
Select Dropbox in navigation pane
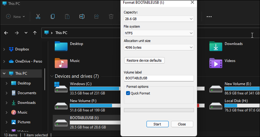(x=22, y=49)
